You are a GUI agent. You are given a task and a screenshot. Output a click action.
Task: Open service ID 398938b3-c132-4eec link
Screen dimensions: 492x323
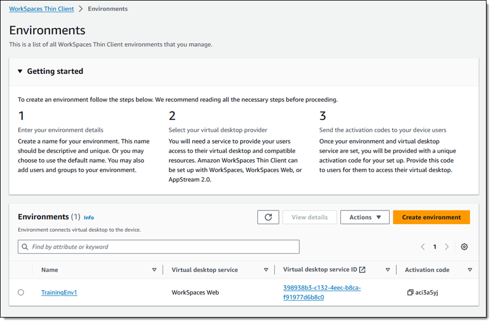point(322,292)
